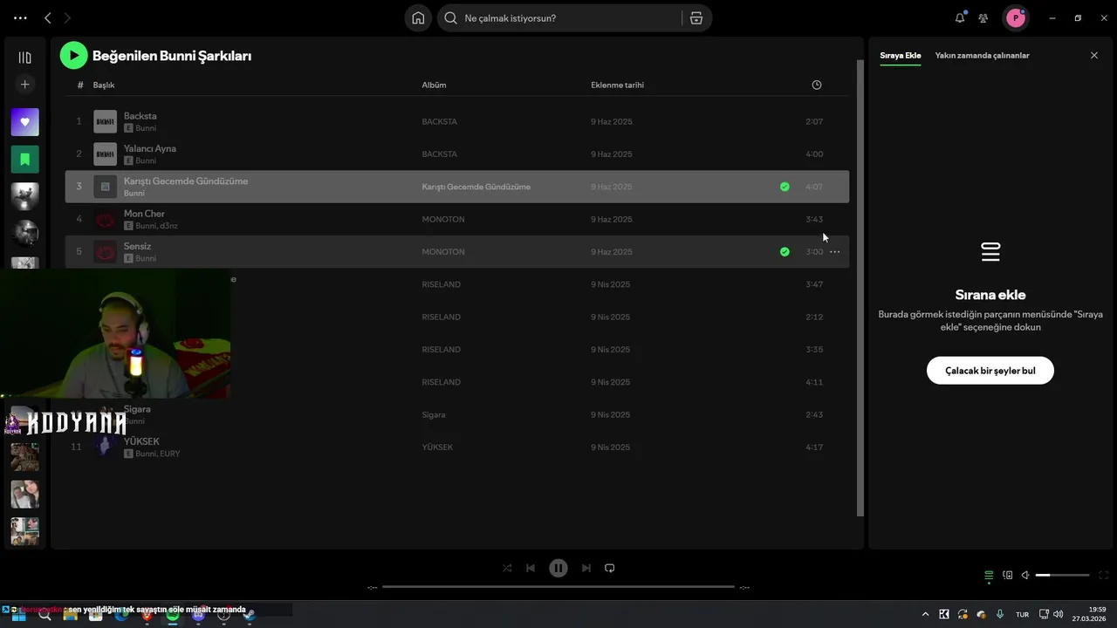Open the three-dots app menu
Viewport: 1117px width, 628px height.
(x=21, y=17)
